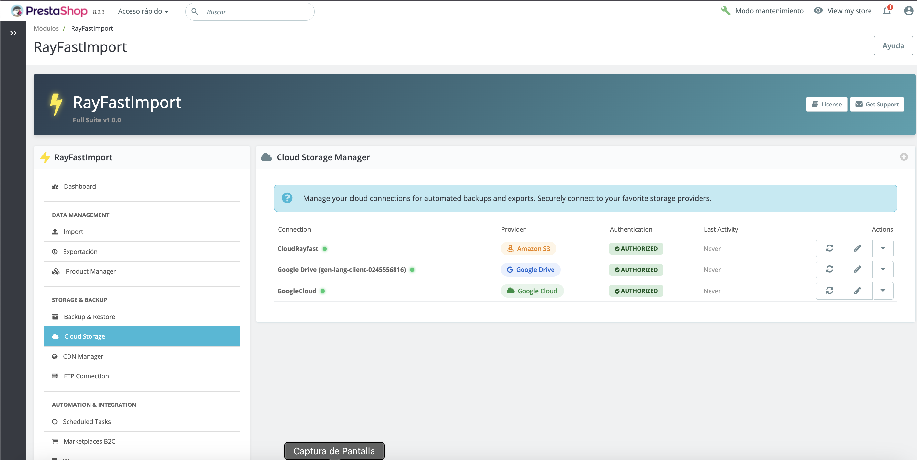Edit the GoogleCloud connection
The width and height of the screenshot is (917, 460).
coord(858,290)
